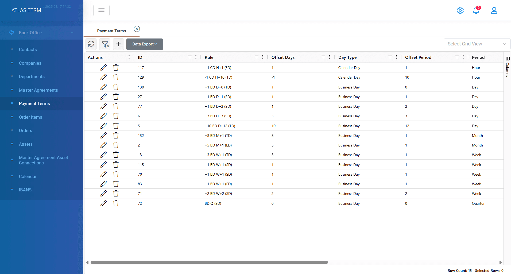This screenshot has height=274, width=511.
Task: Click the scroll left arrow
Action: pos(87,263)
